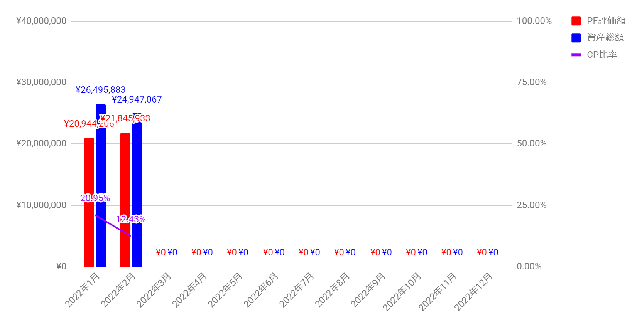Click the 2022年12月 axis label
The height and width of the screenshot is (326, 642).
pos(473,291)
